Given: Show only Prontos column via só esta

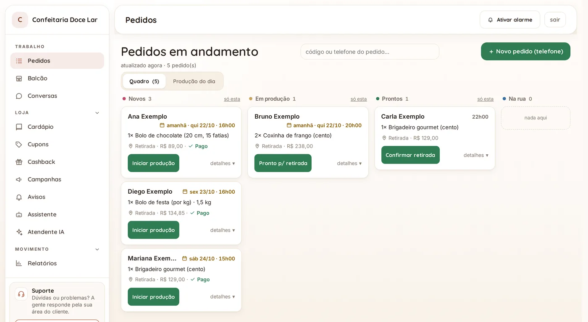Looking at the screenshot, I should (485, 99).
